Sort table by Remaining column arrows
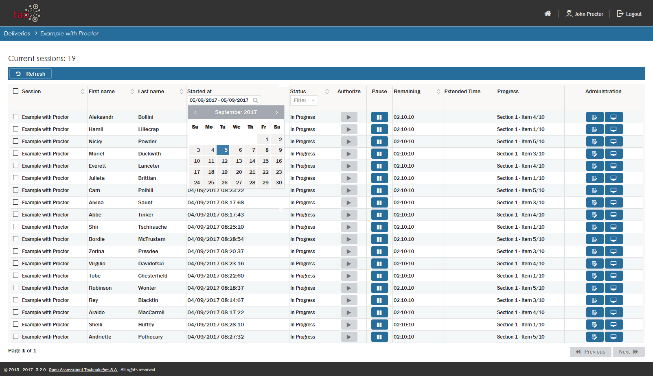This screenshot has width=653, height=376. pyautogui.click(x=438, y=92)
